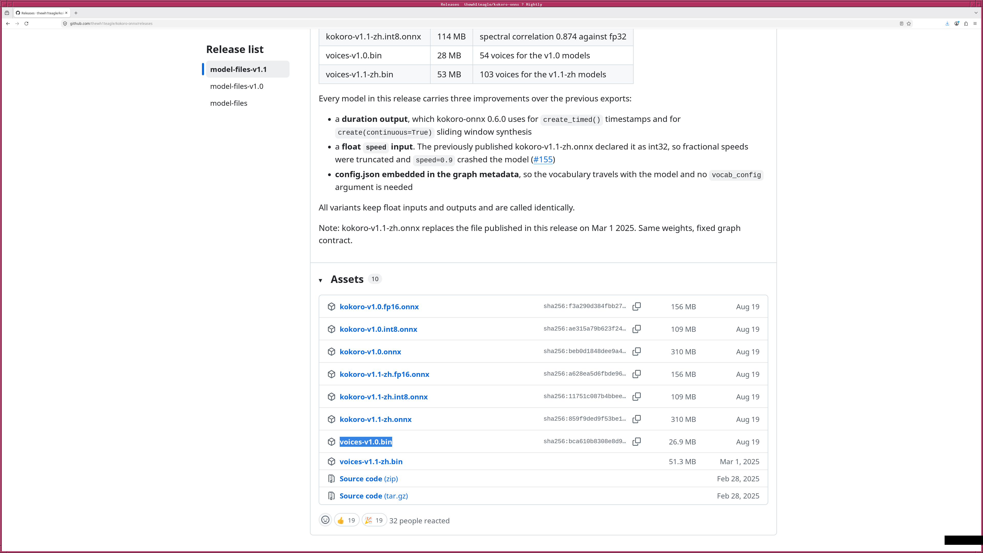Copy sha256 of voices-v1.0.bin
This screenshot has width=983, height=553.
pyautogui.click(x=636, y=442)
